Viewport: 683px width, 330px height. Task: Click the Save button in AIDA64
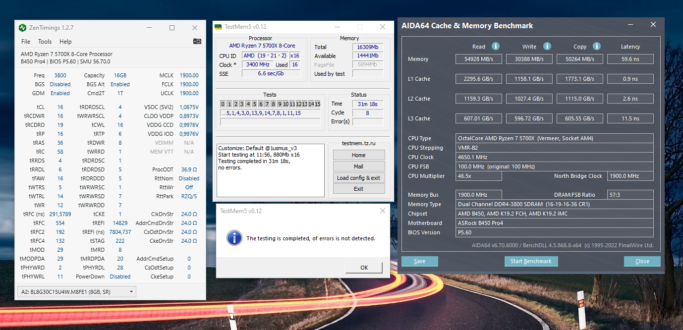[x=419, y=261]
